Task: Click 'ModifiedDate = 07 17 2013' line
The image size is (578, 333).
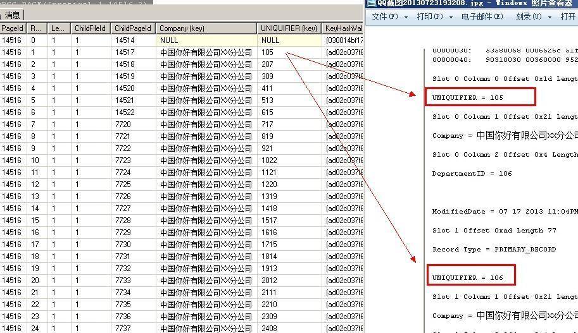Action: click(505, 211)
